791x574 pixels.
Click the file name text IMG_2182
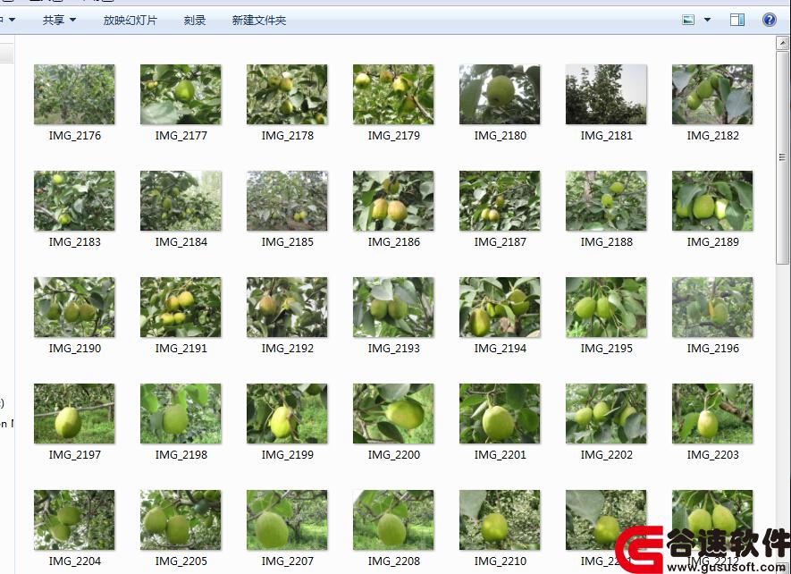pos(713,136)
